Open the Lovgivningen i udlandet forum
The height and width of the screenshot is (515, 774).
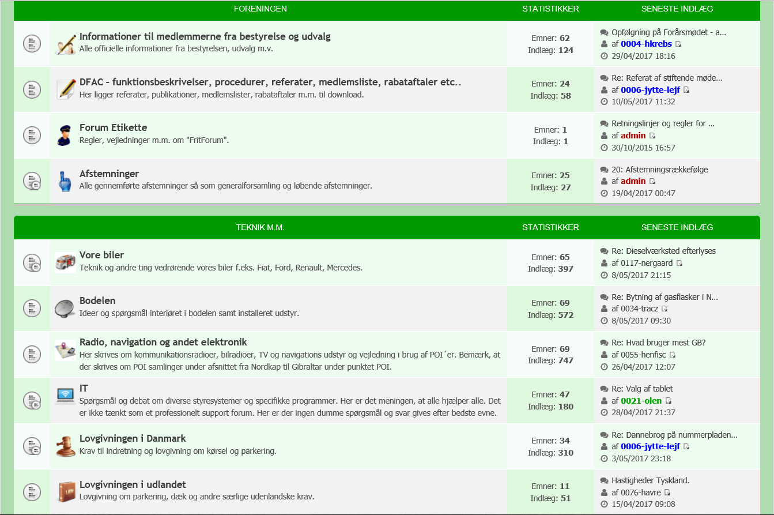tap(133, 484)
